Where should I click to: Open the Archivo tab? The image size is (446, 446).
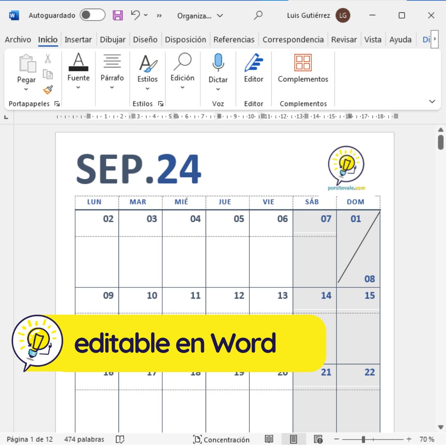pos(18,40)
